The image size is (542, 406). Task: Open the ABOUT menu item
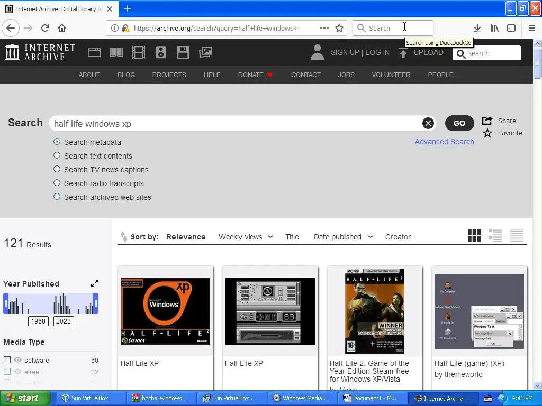pos(89,75)
